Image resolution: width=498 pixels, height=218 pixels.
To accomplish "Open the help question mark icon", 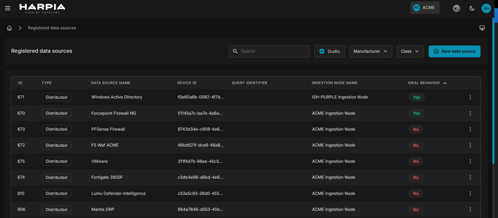I will (456, 8).
